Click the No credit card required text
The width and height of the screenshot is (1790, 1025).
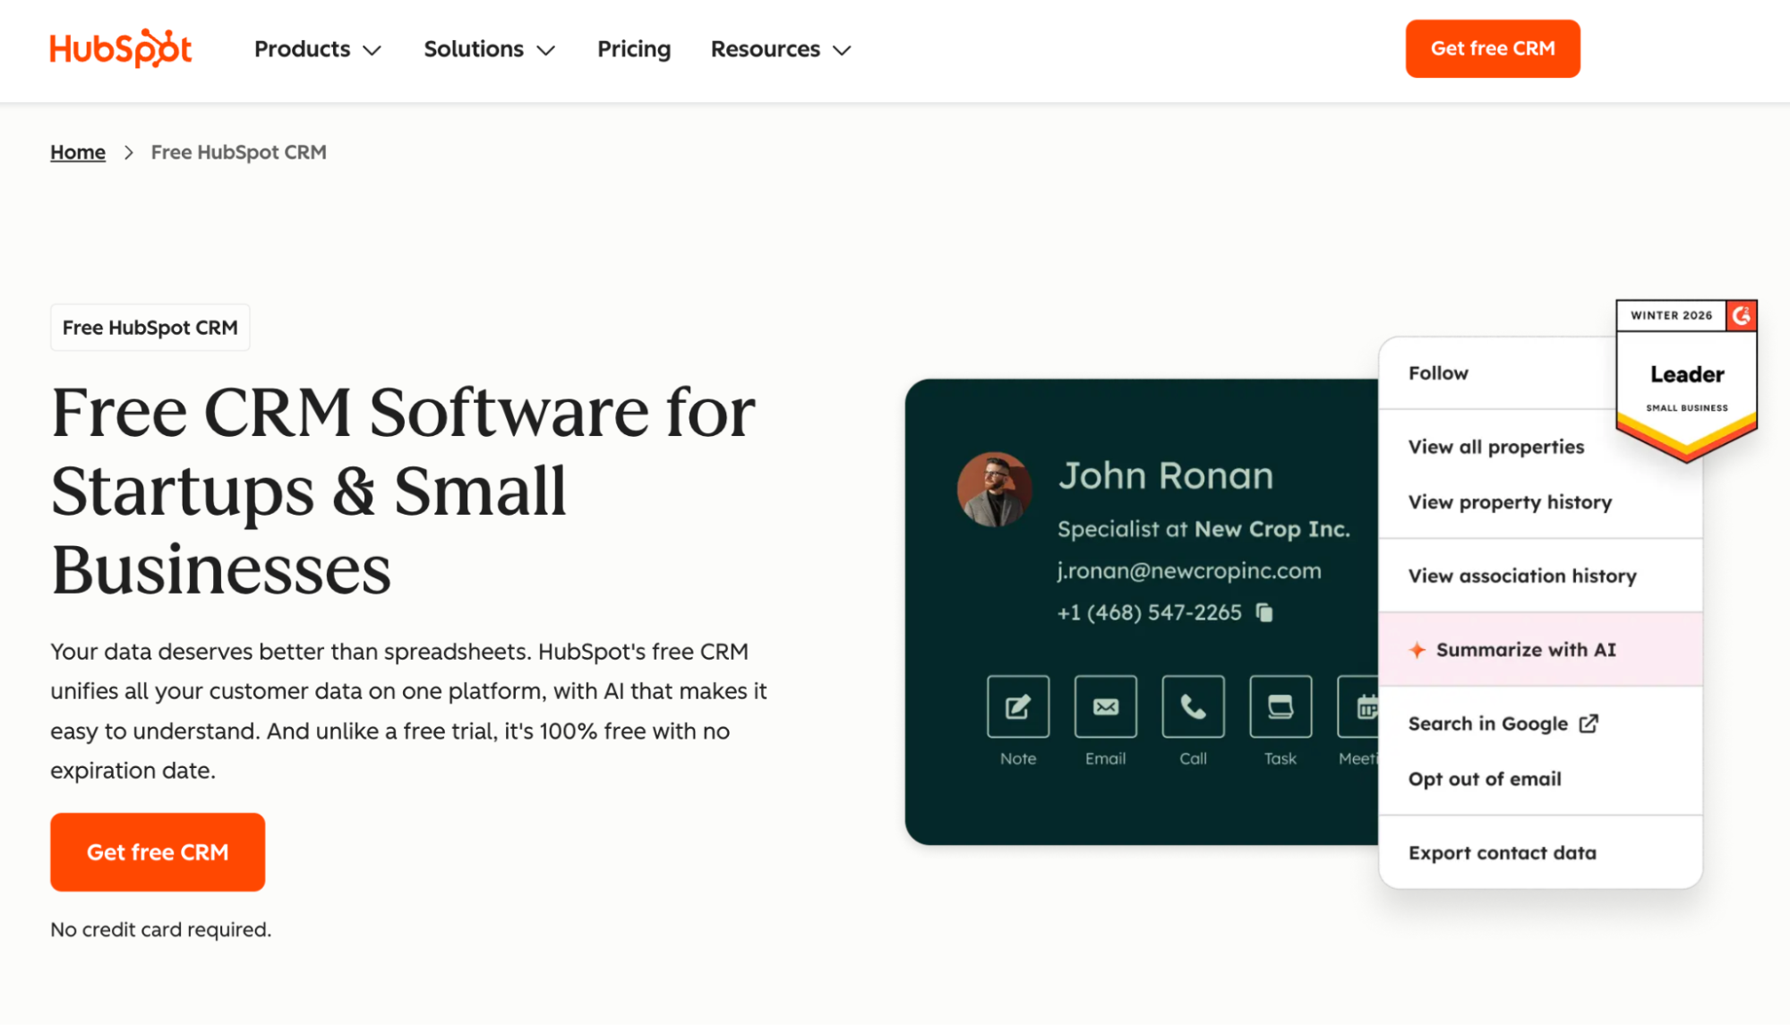point(160,930)
